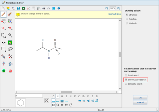Click the horizontal scrollbar thumb
Image resolution: width=159 pixels, height=112 pixels.
pos(66,92)
